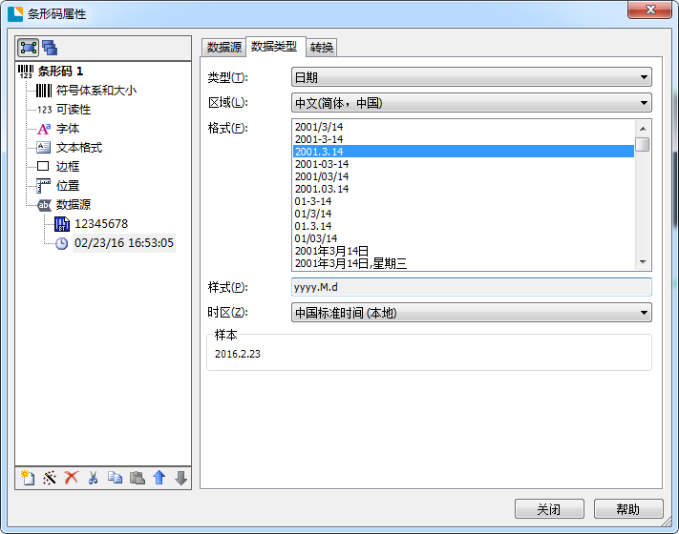This screenshot has width=679, height=534.
Task: Click the format list scrollbar down arrow
Action: [x=643, y=262]
